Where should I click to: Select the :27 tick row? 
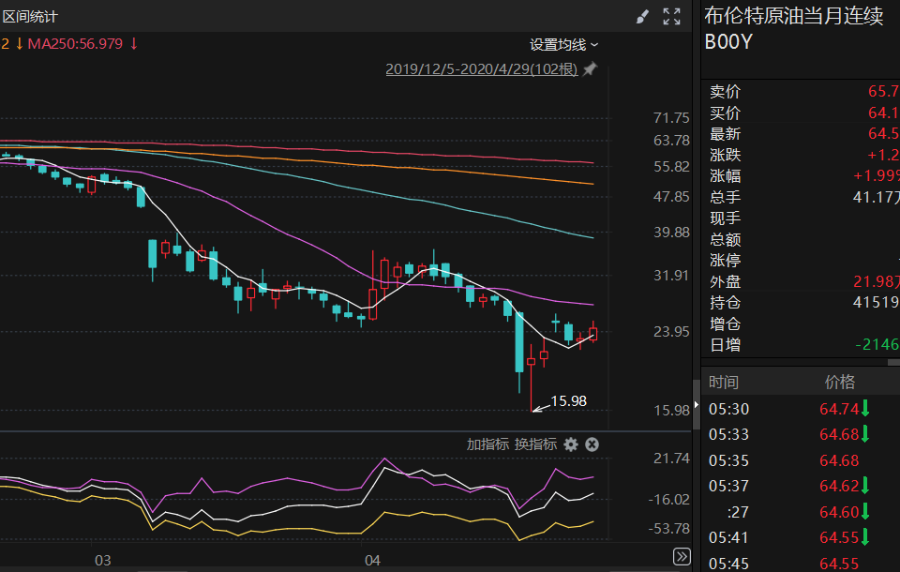(x=801, y=512)
